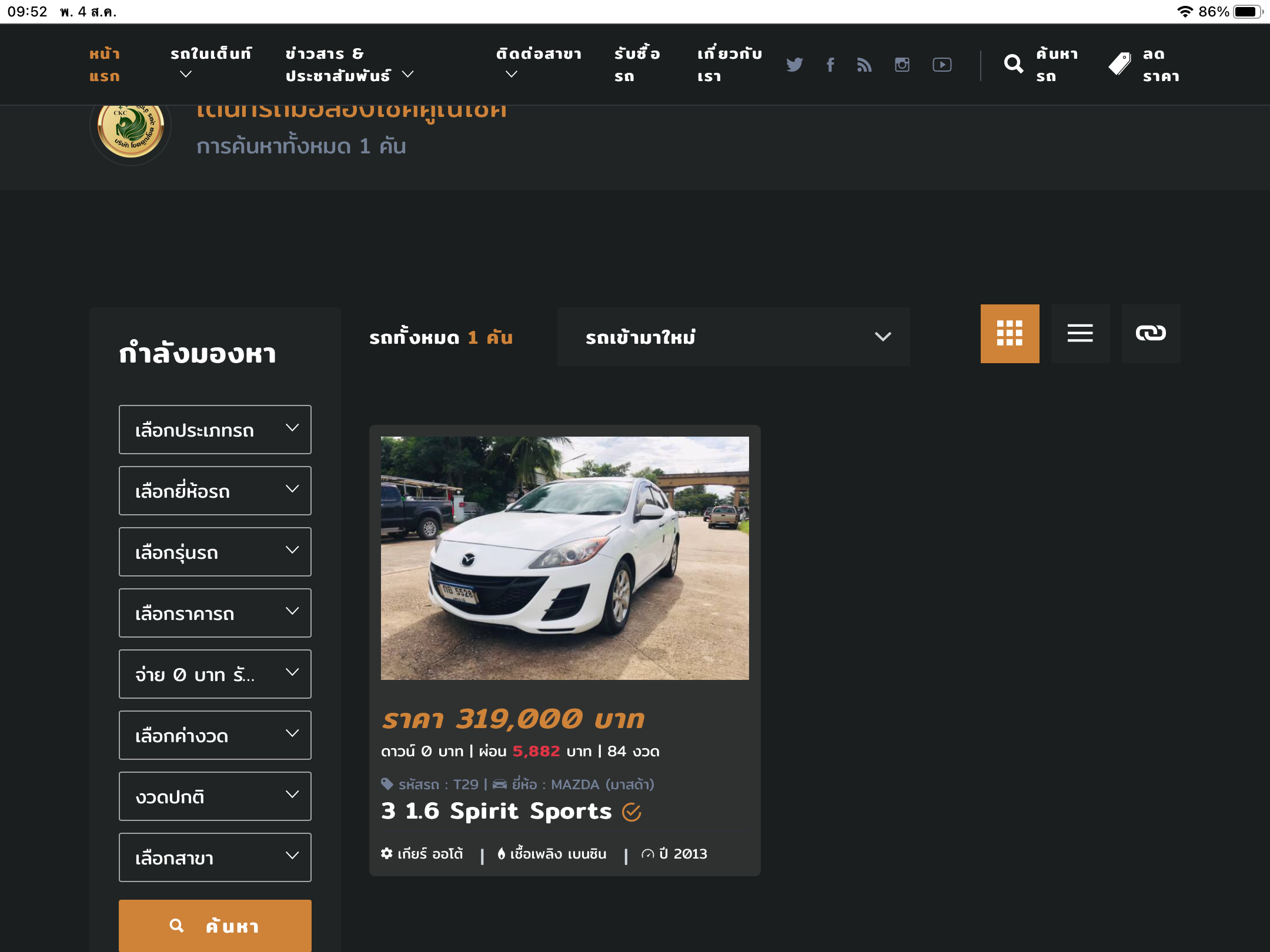The width and height of the screenshot is (1270, 952).
Task: Open the Twitter social icon
Action: 794,65
